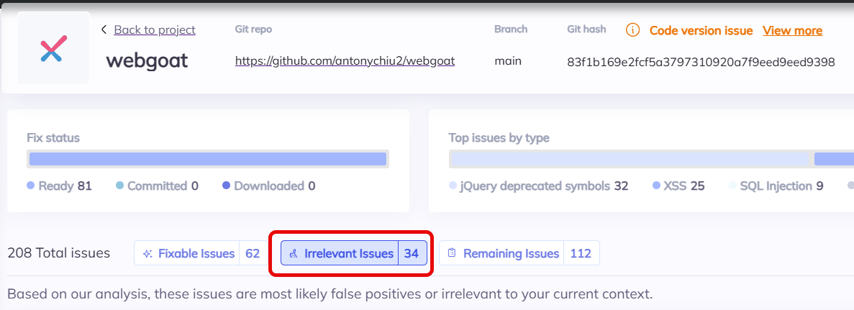The height and width of the screenshot is (310, 854).
Task: Click the clipboard icon on Remaining Issues
Action: coord(452,254)
